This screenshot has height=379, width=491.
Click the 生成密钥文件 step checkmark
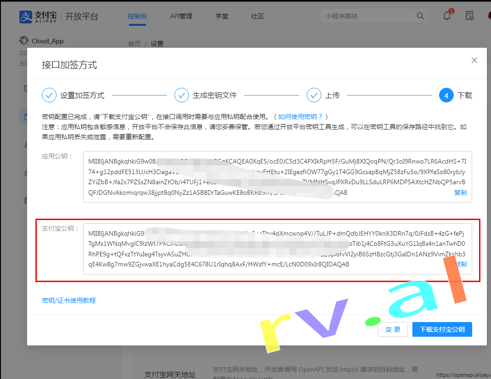point(182,96)
